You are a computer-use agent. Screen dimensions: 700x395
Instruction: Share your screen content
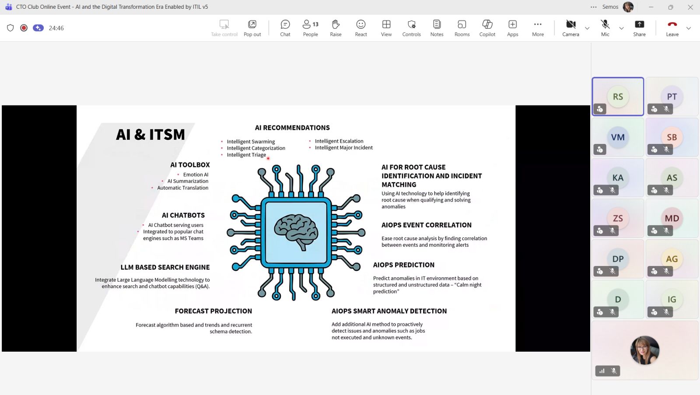click(x=639, y=28)
